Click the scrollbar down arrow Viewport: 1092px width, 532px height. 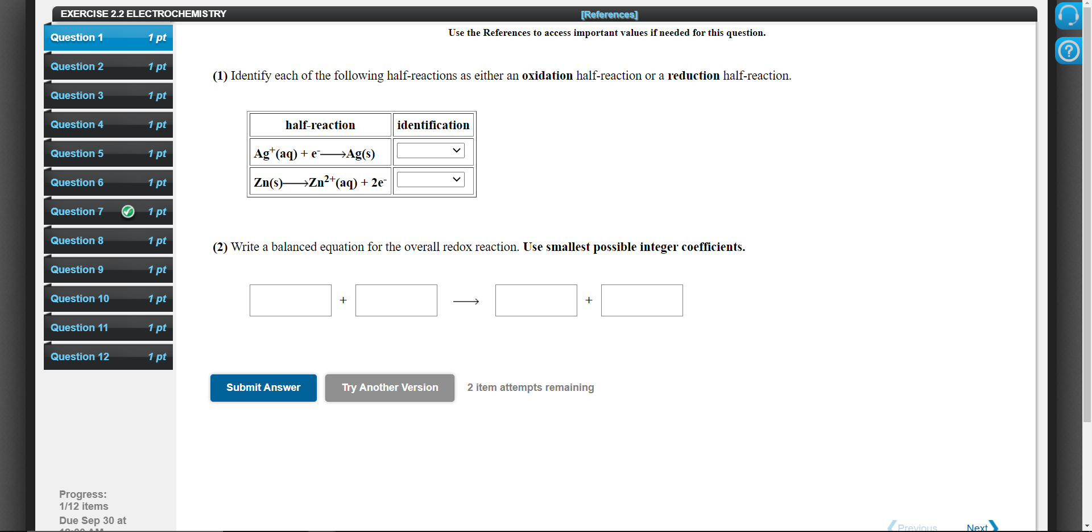pos(1088,526)
